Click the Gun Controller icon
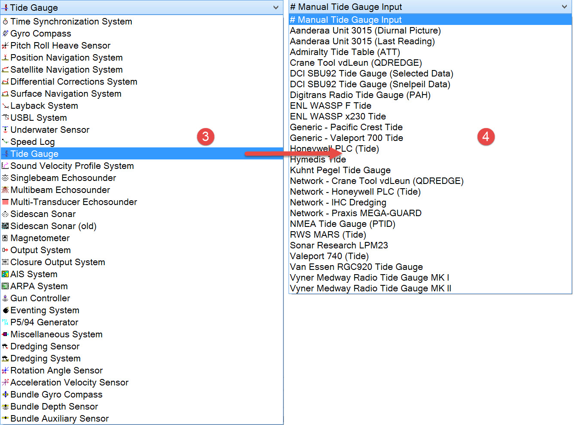575x425 pixels. point(5,298)
